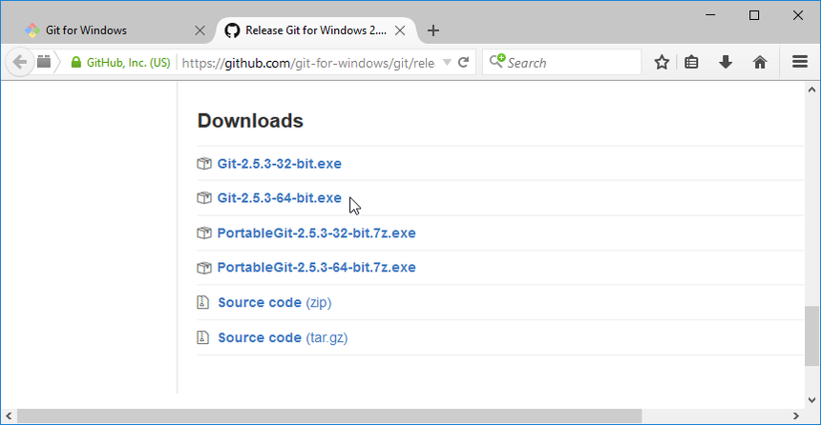Click the browser back arrow button

pyautogui.click(x=20, y=62)
